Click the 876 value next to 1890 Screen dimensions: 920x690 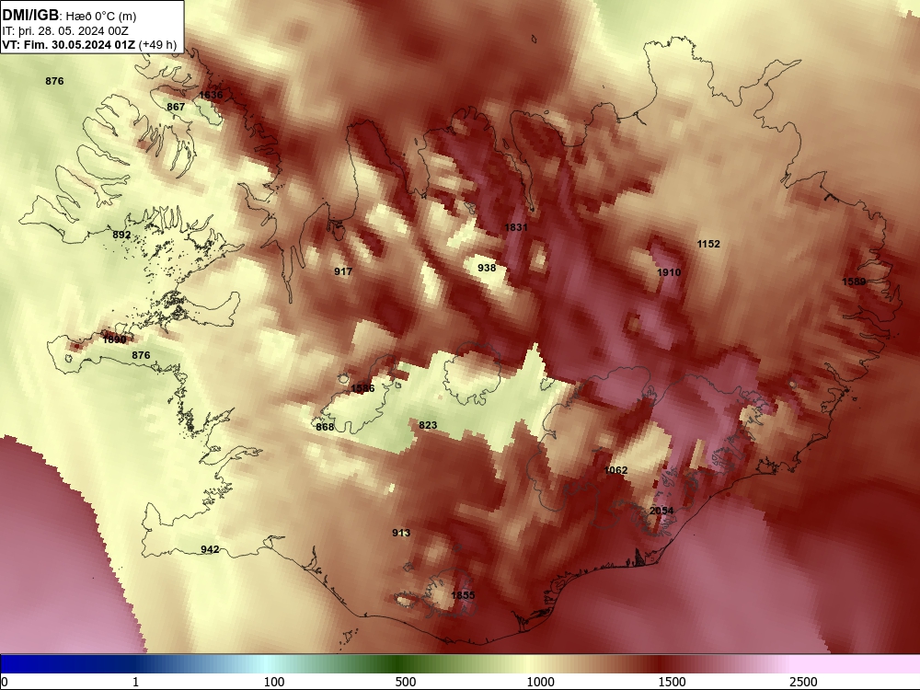pyautogui.click(x=141, y=355)
